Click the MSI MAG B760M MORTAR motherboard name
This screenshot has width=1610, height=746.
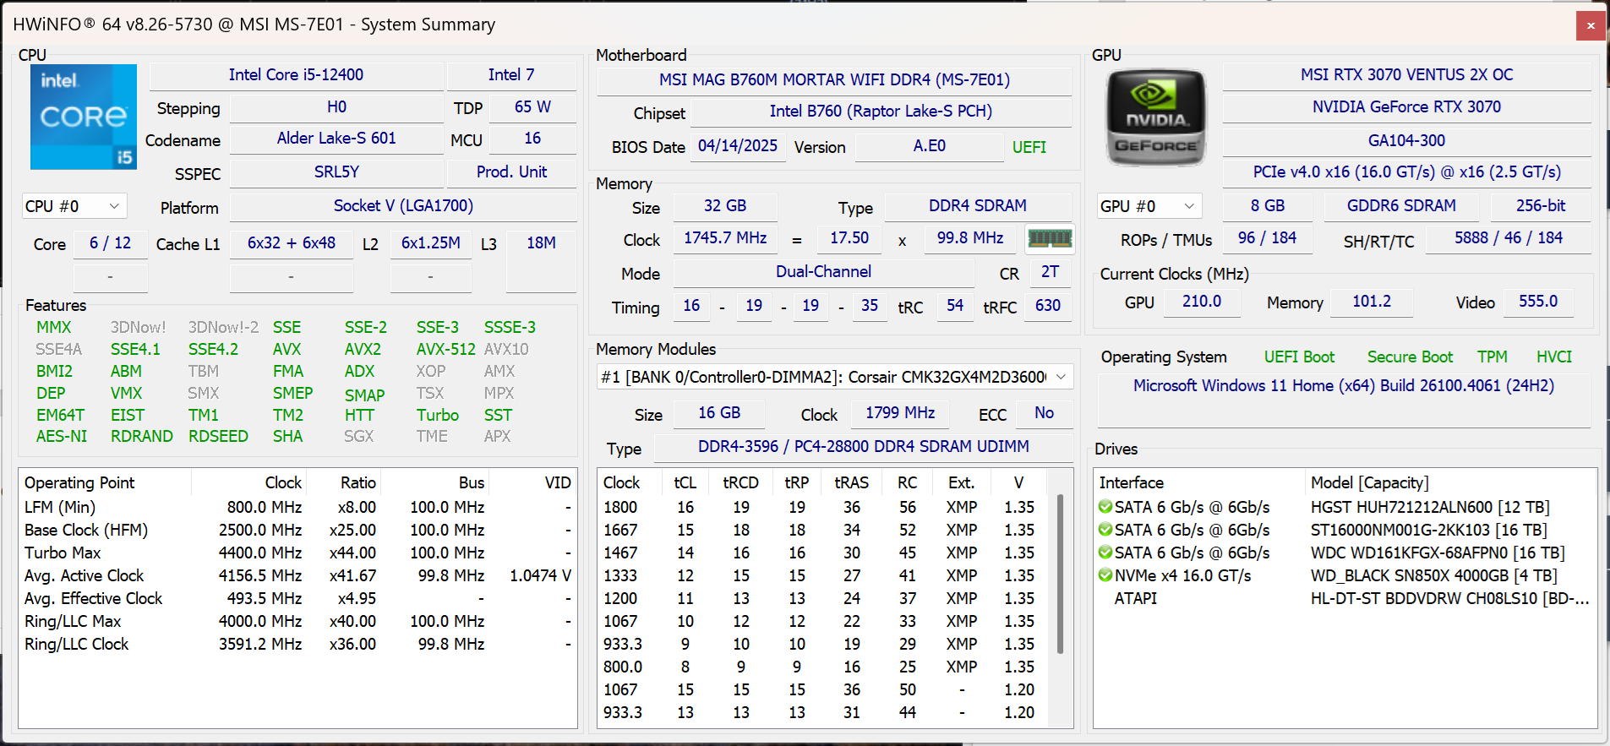coord(834,80)
